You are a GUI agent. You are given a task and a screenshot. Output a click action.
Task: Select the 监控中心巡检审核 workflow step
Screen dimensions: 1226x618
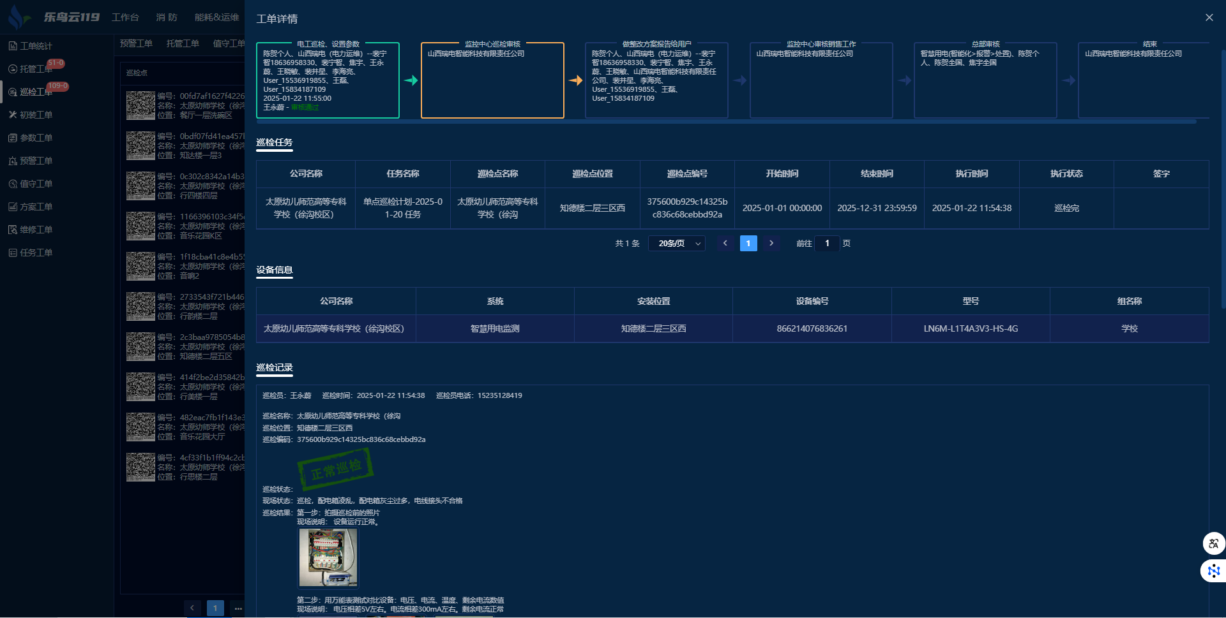[x=492, y=80]
